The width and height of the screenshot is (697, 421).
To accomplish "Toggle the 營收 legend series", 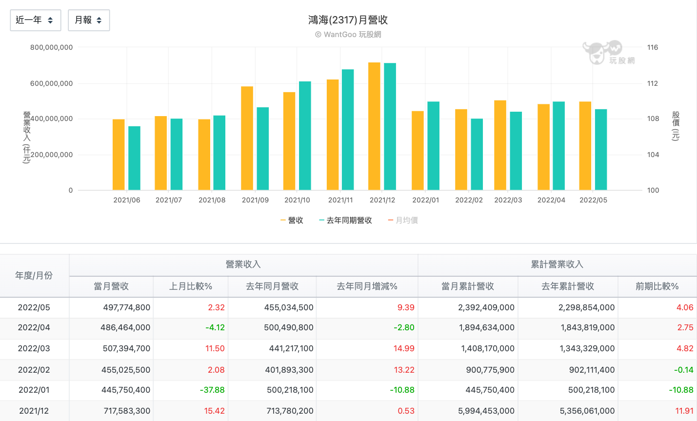I will point(292,221).
